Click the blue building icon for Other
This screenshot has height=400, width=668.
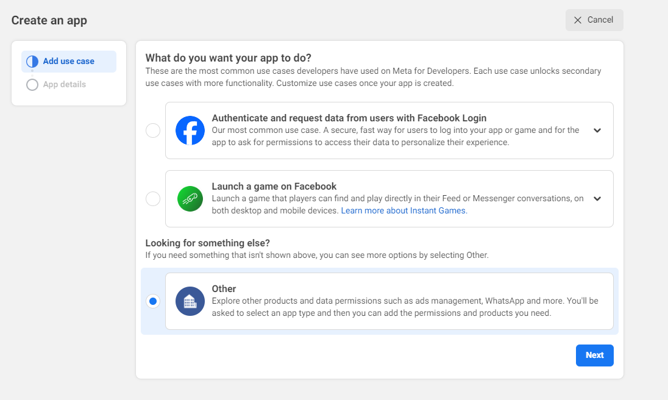pyautogui.click(x=190, y=301)
